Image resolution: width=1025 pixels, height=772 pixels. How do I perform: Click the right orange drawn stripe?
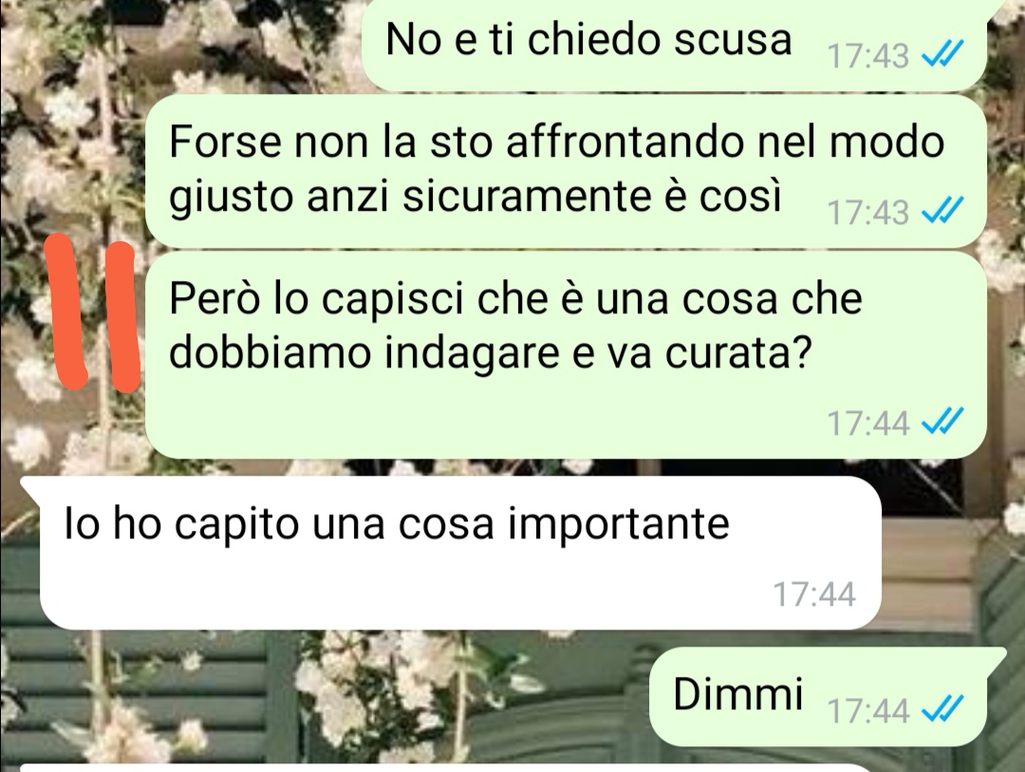(x=121, y=316)
